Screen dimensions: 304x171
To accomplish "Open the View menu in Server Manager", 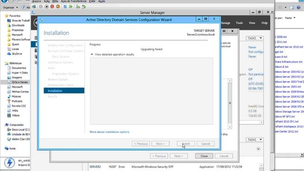I will [x=252, y=23].
